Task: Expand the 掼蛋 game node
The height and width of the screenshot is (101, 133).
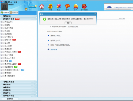Action: coord(2,61)
